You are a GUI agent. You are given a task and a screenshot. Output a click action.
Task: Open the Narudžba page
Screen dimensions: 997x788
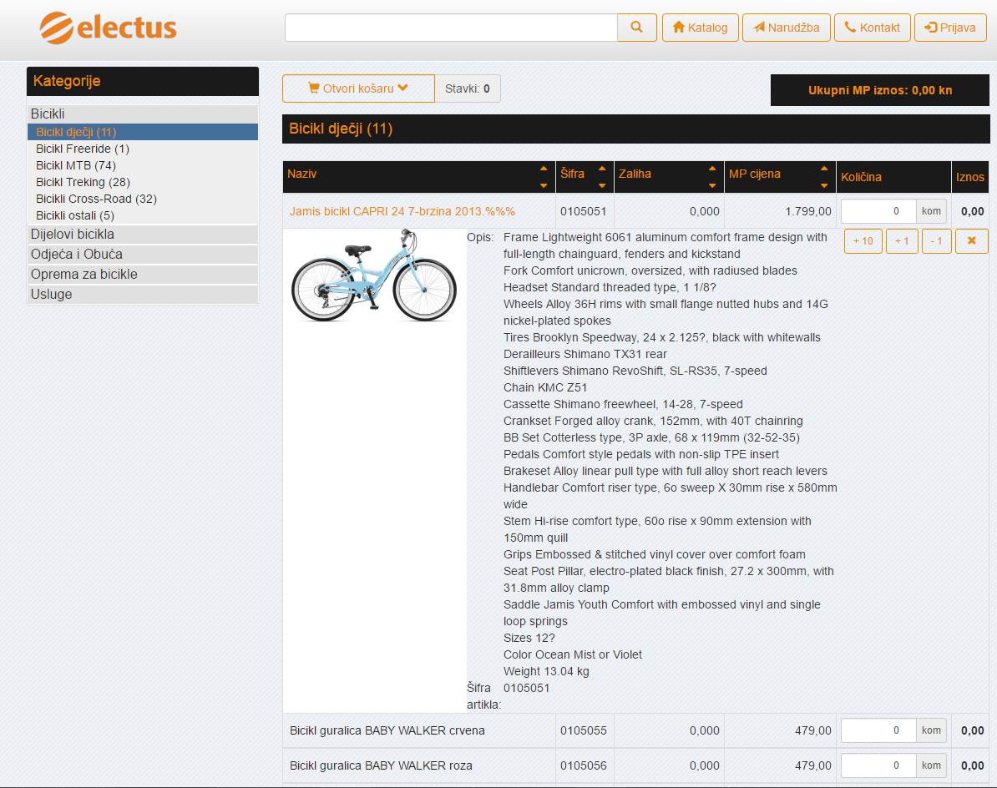787,28
